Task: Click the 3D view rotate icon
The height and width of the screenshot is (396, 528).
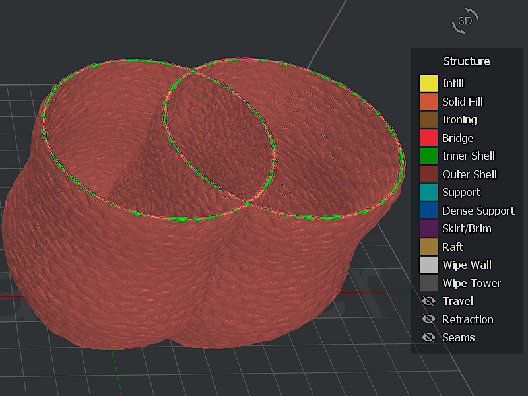Action: click(465, 21)
